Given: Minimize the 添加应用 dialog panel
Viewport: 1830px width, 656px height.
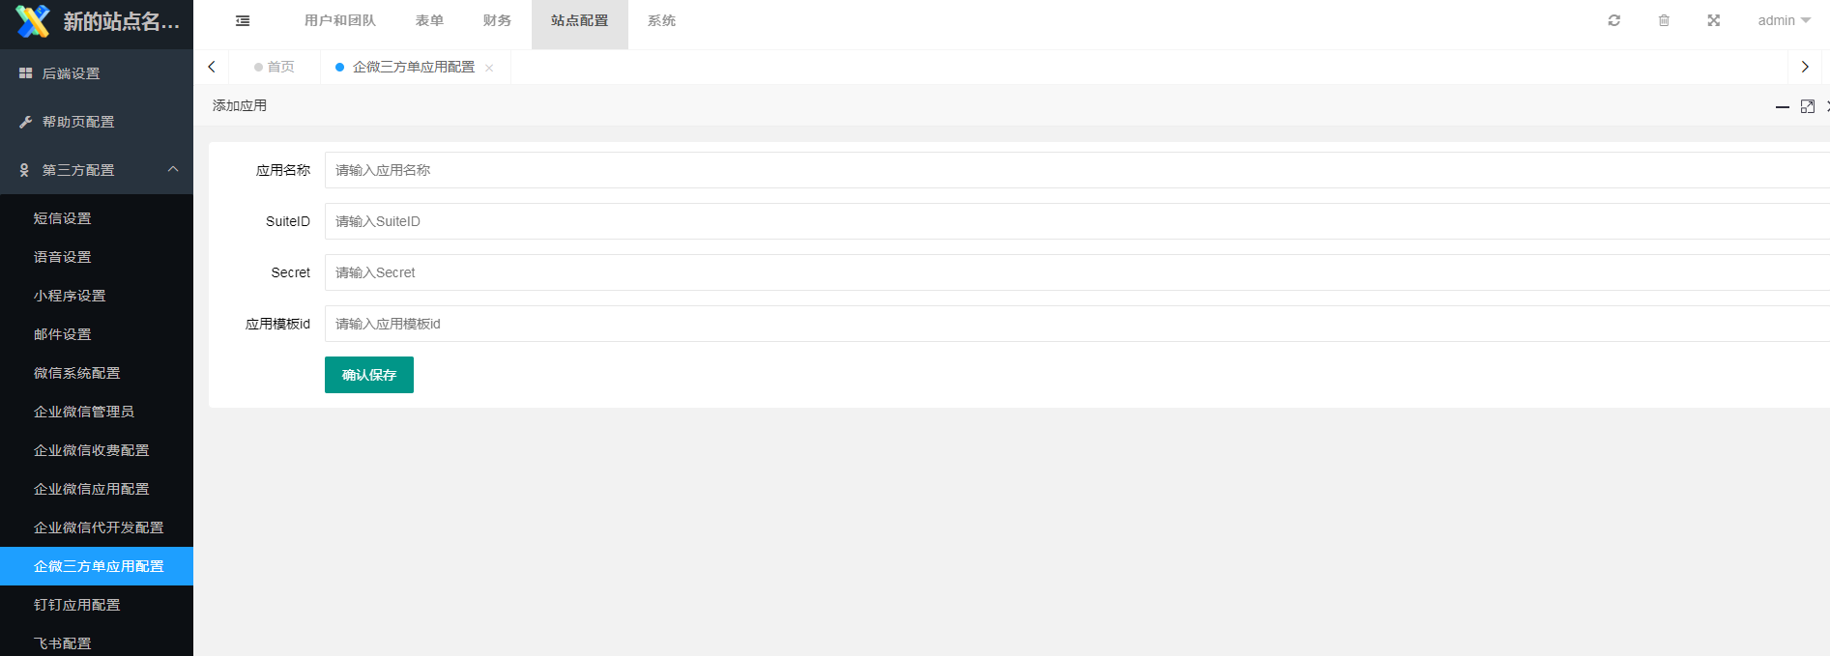Looking at the screenshot, I should coord(1782,106).
